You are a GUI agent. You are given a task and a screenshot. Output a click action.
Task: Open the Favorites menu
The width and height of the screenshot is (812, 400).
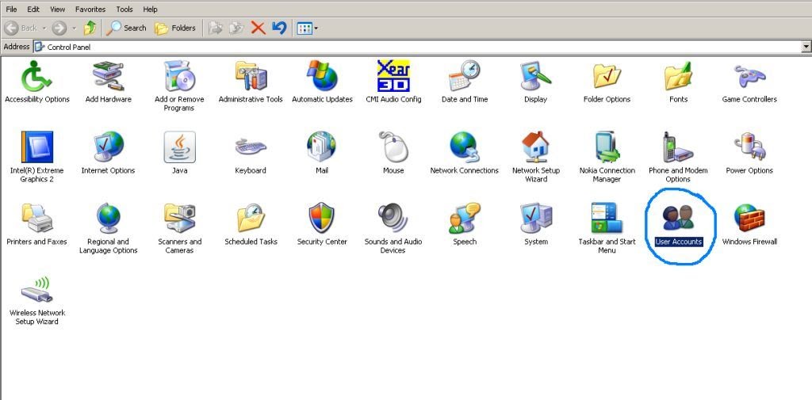(x=90, y=10)
